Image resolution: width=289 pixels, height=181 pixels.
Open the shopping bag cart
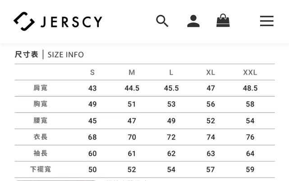pyautogui.click(x=223, y=20)
